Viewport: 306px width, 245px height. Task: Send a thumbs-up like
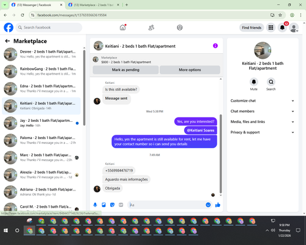[x=218, y=205]
